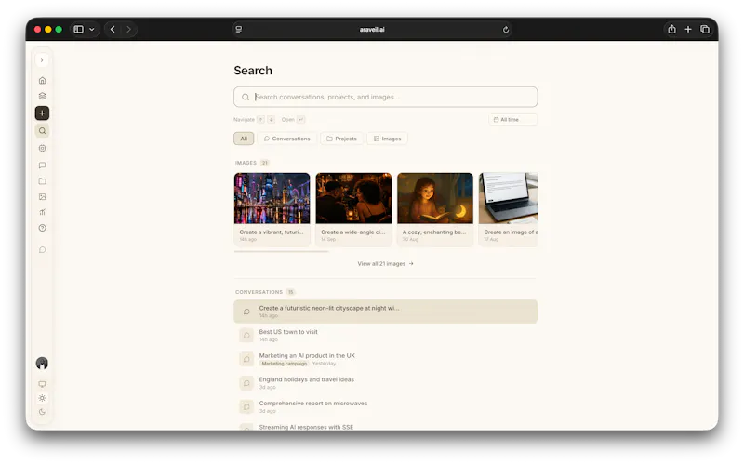Reload the page with refresh icon
Viewport: 744px width, 464px height.
pos(506,30)
